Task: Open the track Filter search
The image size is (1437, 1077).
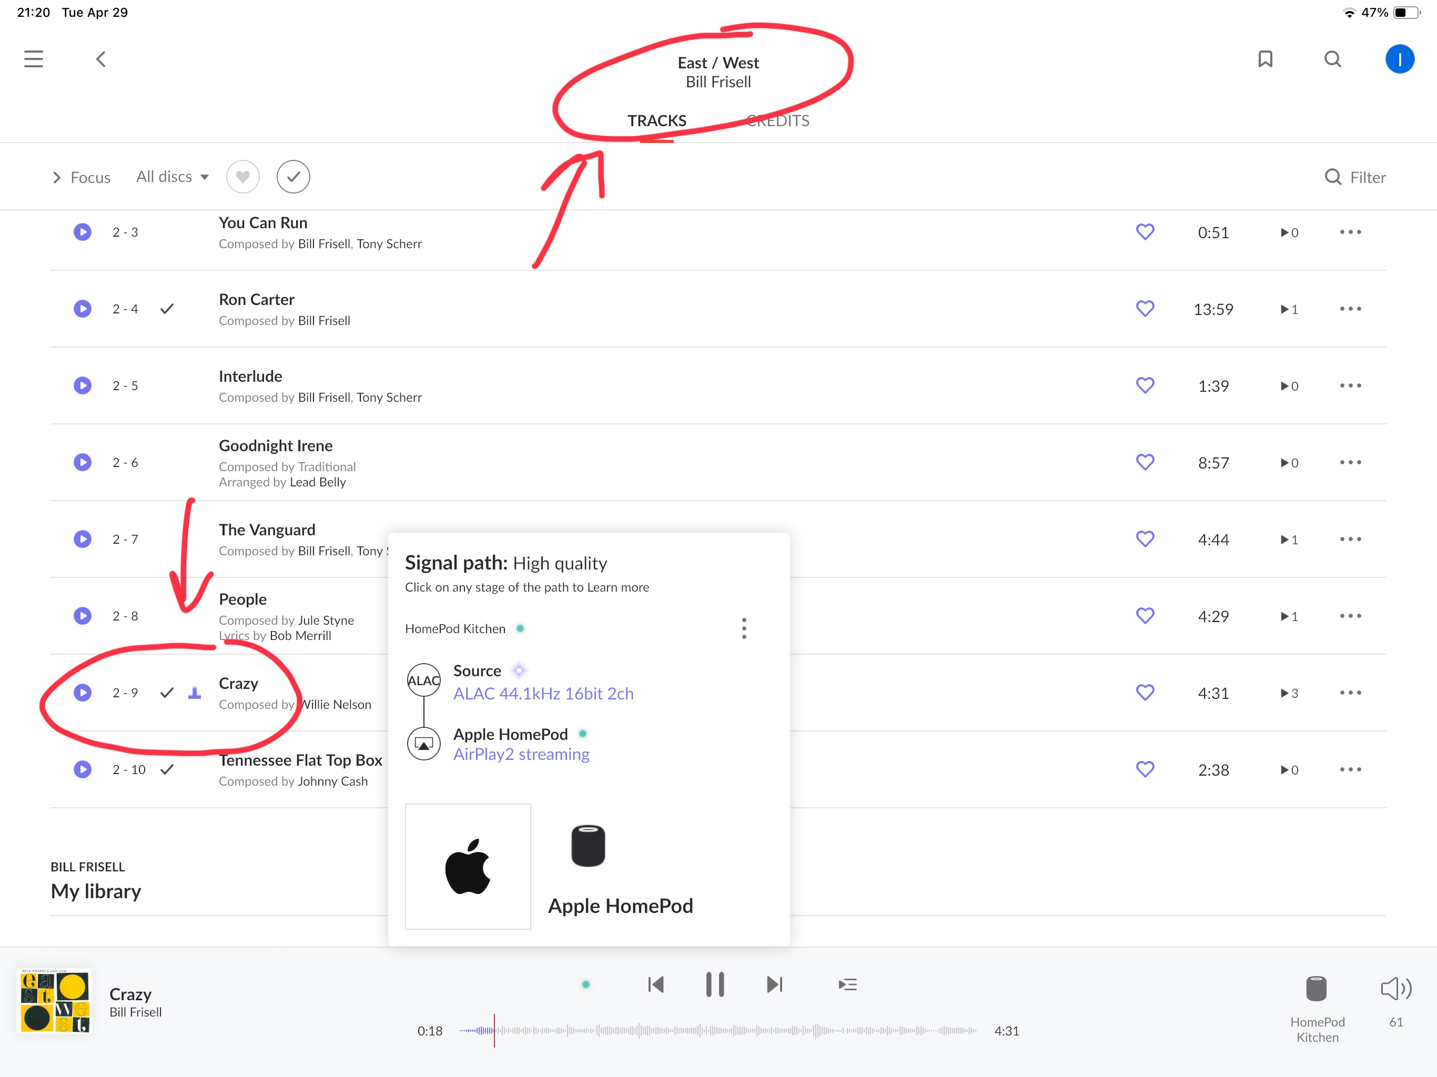Action: click(1355, 177)
